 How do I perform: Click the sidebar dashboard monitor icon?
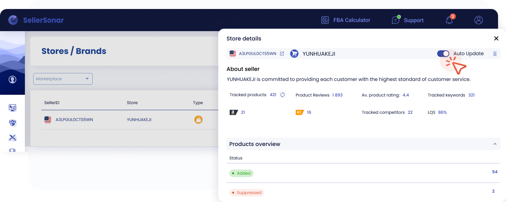coord(12,108)
